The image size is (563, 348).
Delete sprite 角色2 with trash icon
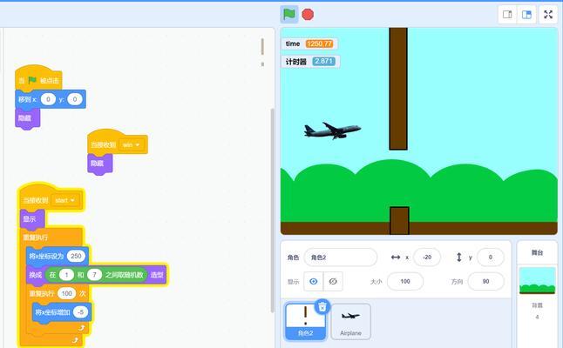(322, 306)
